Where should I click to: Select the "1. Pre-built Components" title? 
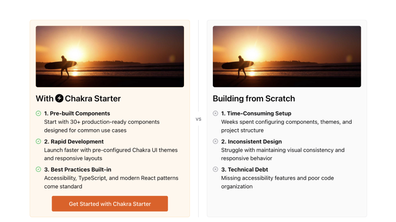tap(77, 113)
